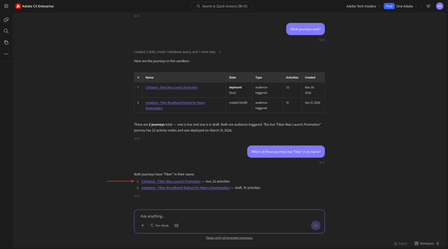Open more options ellipsis in sidebar
Screen dimensions: 448x249
click(6, 54)
